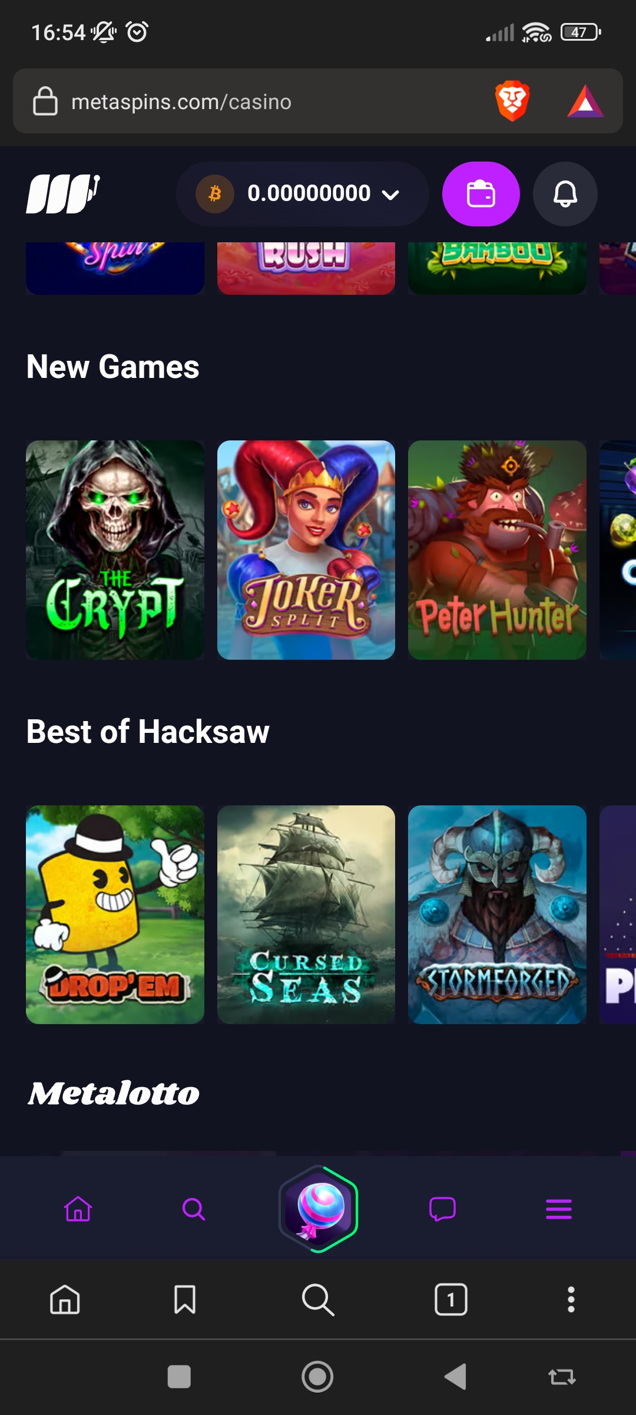Image resolution: width=636 pixels, height=1415 pixels.
Task: Open browser bookmarks icon
Action: (185, 1299)
